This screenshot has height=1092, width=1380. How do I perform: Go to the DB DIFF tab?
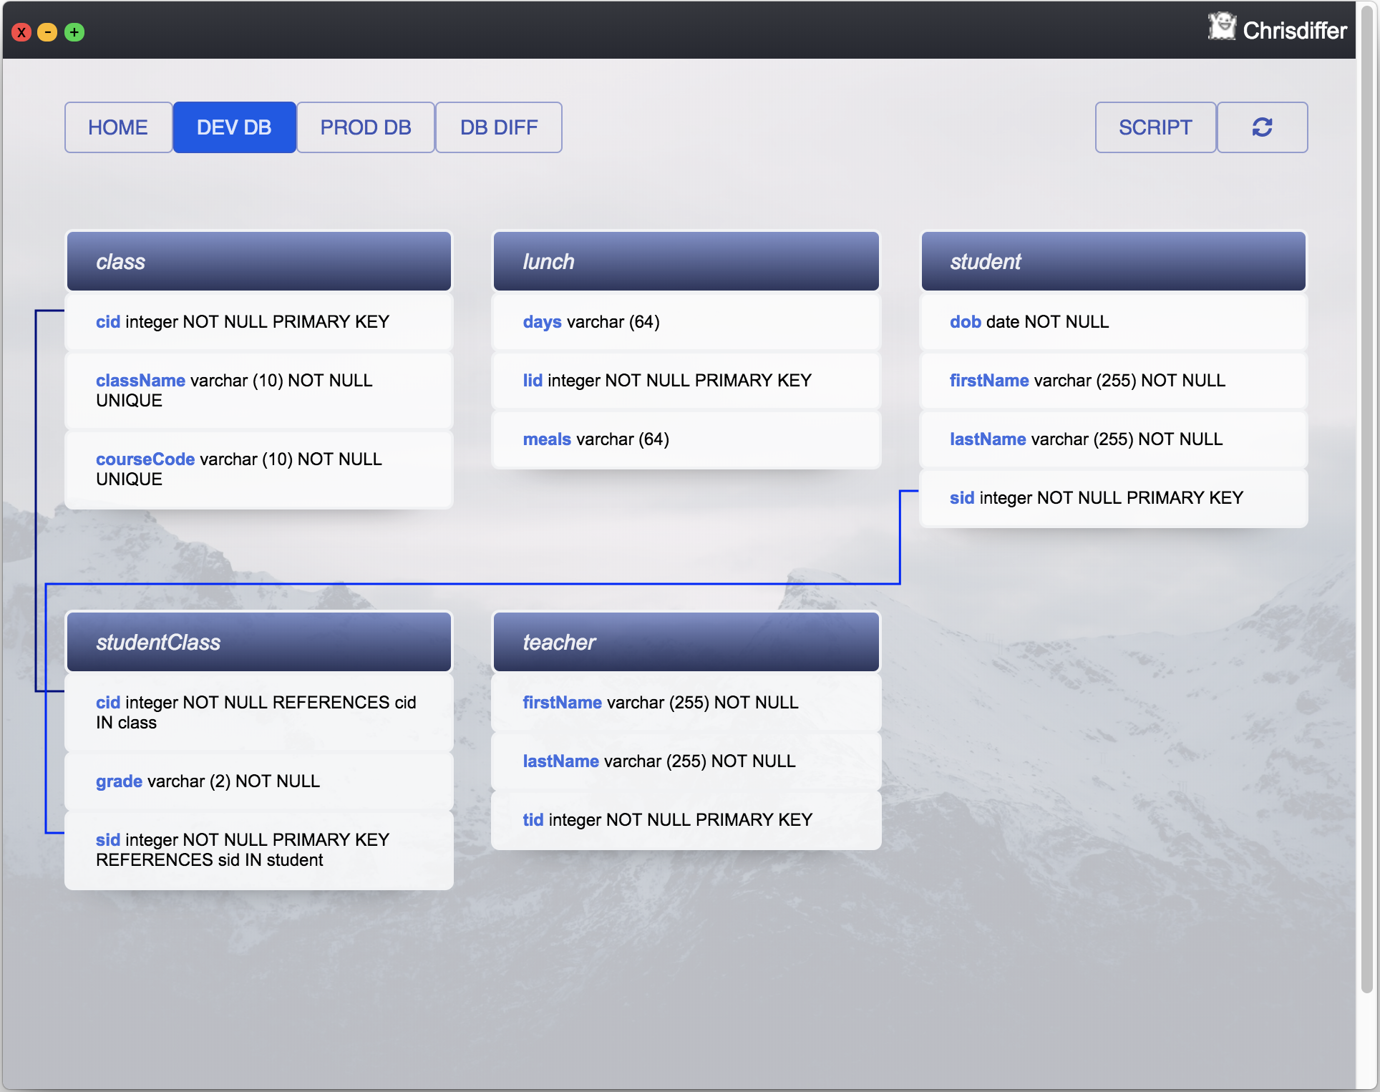[498, 127]
